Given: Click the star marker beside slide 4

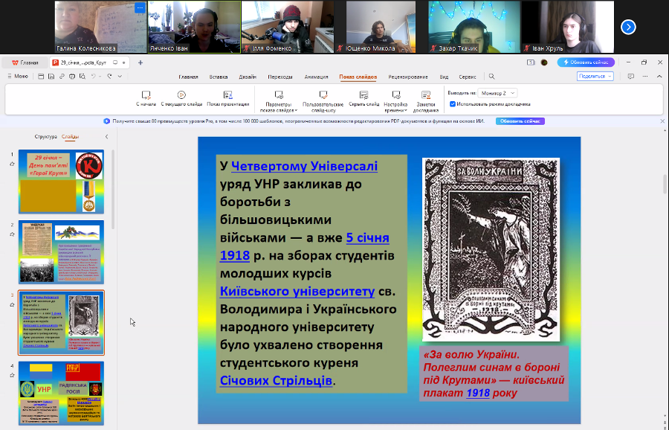Looking at the screenshot, I should [12, 376].
